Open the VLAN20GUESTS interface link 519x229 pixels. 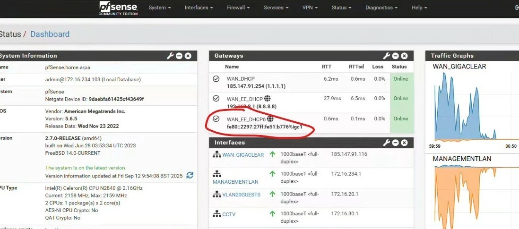tap(241, 195)
